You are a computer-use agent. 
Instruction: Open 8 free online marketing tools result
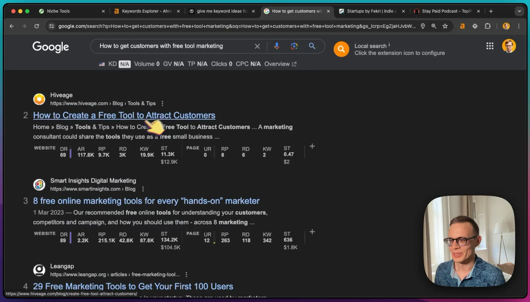click(146, 201)
